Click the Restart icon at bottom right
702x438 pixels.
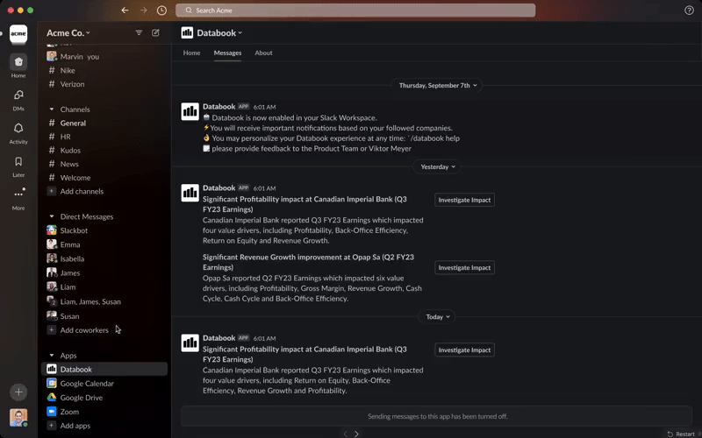pos(670,434)
